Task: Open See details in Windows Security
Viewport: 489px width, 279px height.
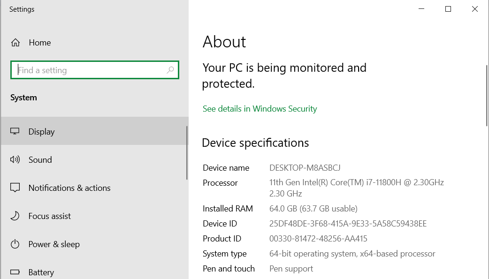Action: [x=260, y=109]
